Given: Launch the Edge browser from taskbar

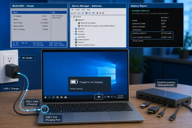Looking at the screenshot, I should point(54,97).
